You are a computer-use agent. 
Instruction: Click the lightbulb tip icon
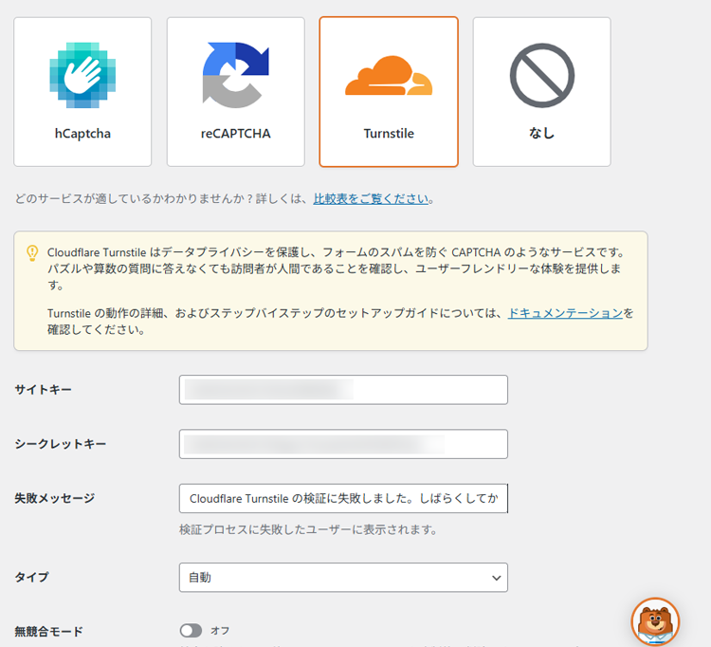(x=32, y=252)
